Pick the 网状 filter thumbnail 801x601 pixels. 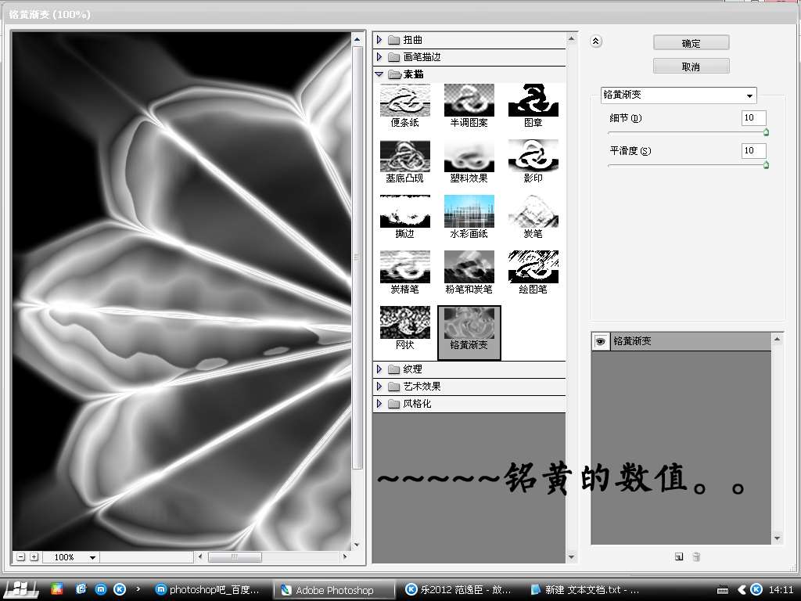pyautogui.click(x=405, y=322)
